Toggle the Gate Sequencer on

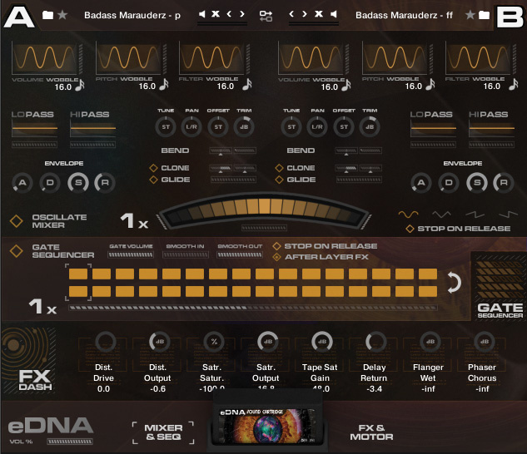tap(16, 250)
